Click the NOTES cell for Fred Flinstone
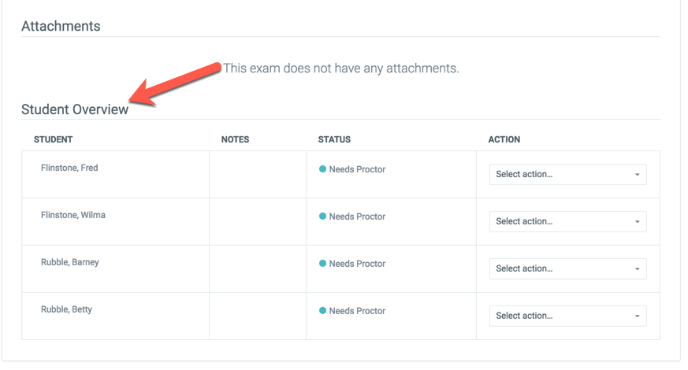Screen dimensions: 688x370 click(x=258, y=175)
